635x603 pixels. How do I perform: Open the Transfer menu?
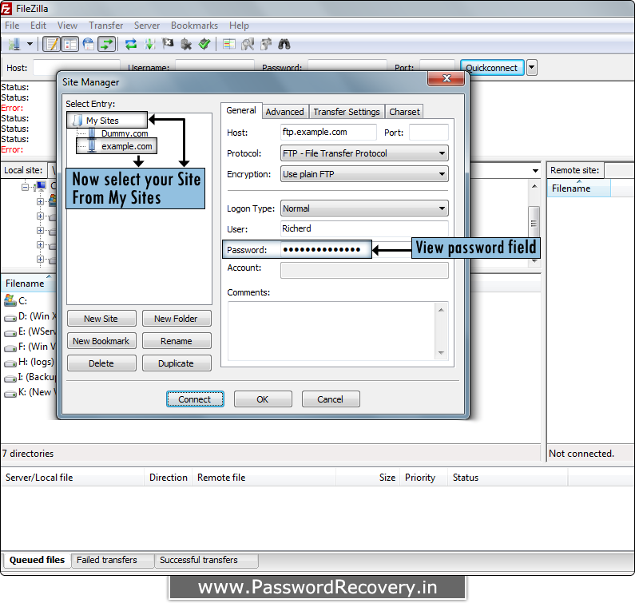[x=105, y=25]
